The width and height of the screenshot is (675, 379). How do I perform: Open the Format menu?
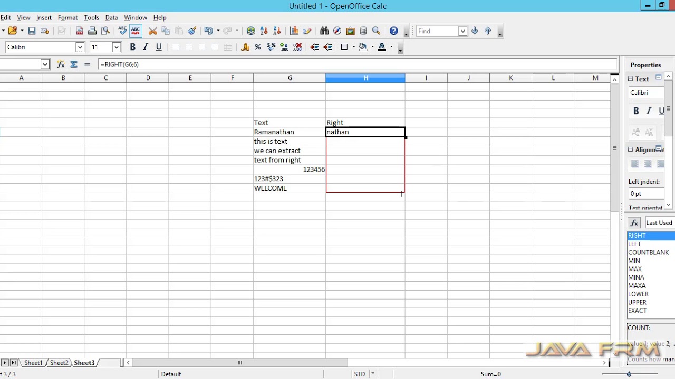[x=67, y=17]
